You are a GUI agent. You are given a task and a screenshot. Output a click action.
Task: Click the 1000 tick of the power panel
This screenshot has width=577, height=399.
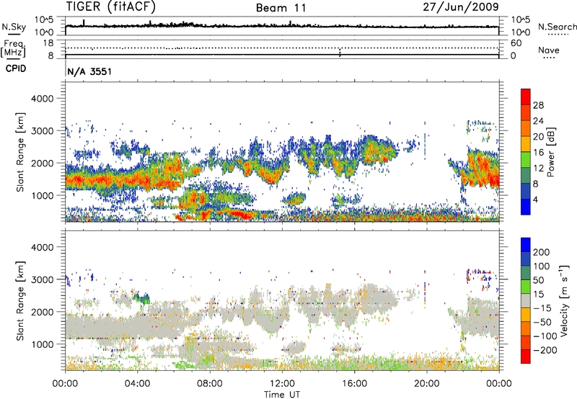click(x=42, y=195)
